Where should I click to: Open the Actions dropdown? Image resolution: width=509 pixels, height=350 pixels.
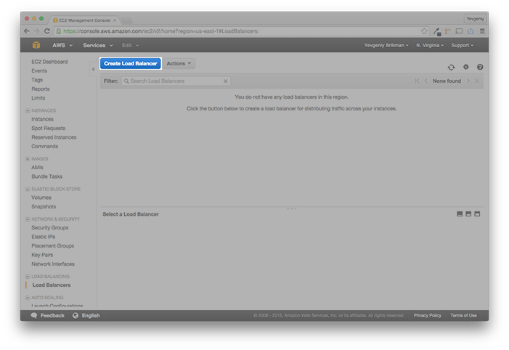click(x=179, y=63)
